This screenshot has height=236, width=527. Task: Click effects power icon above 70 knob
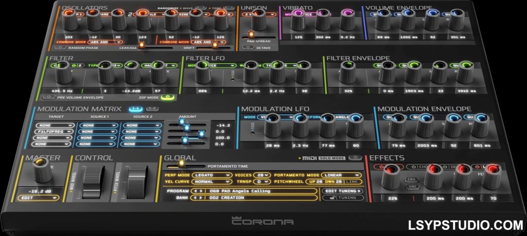click(x=477, y=167)
